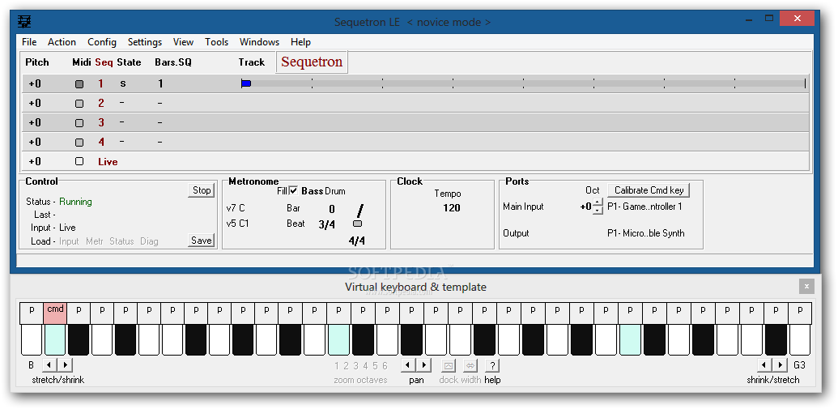Decrease the Main Input octave value
Image resolution: width=838 pixels, height=409 pixels.
(598, 210)
